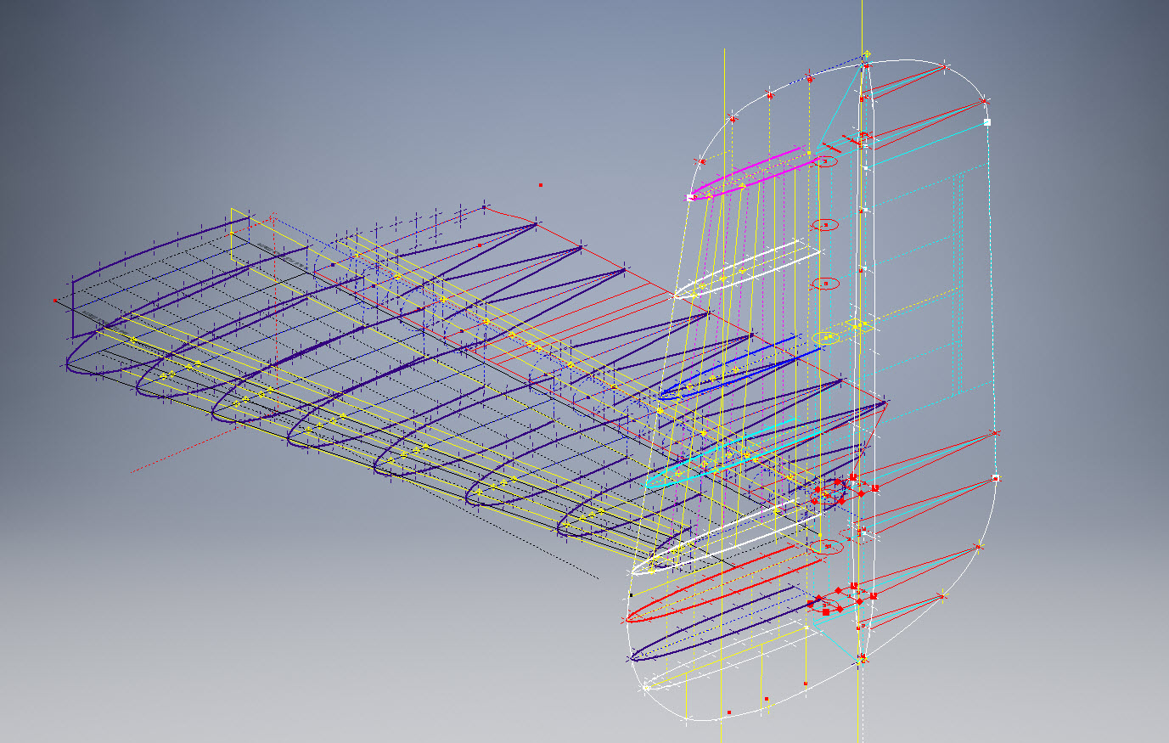Image resolution: width=1169 pixels, height=743 pixels.
Task: Click white square handle on rudder's lower right edge
Action: [995, 478]
